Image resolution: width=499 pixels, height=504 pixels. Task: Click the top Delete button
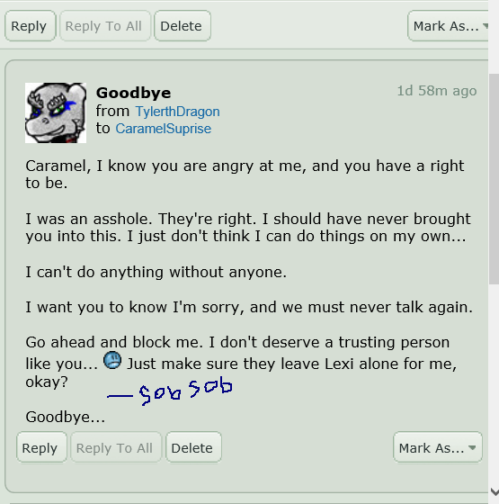pos(182,26)
